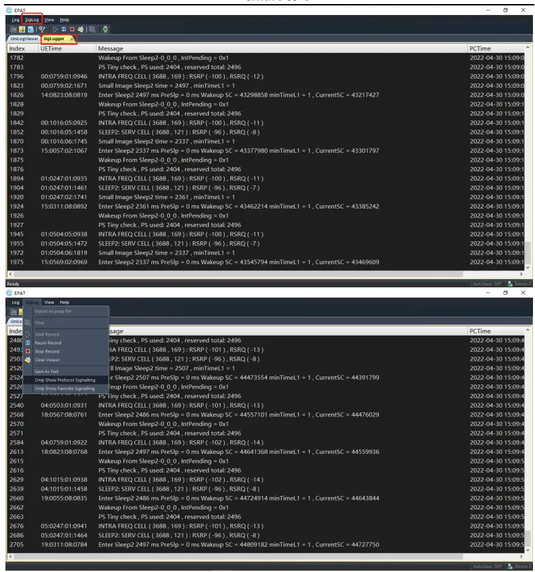Select row 1975 Enter Sleep2 2337 ms
This screenshot has width=535, height=572.
coord(266,262)
